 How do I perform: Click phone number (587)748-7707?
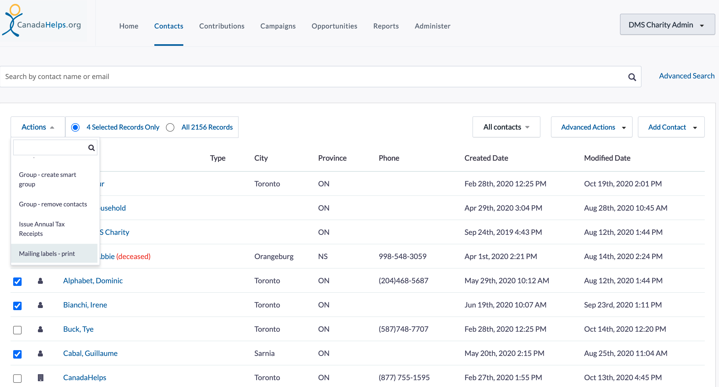click(x=403, y=329)
